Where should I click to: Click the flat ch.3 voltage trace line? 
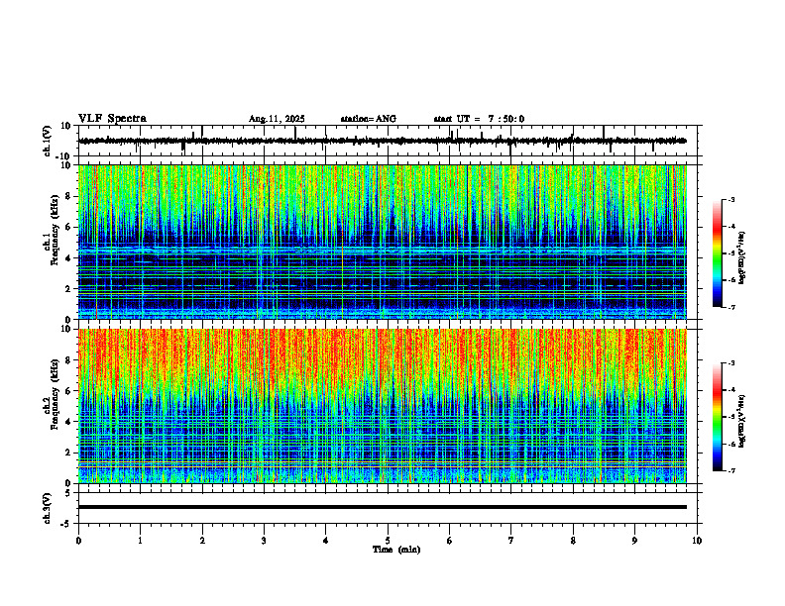pos(382,507)
